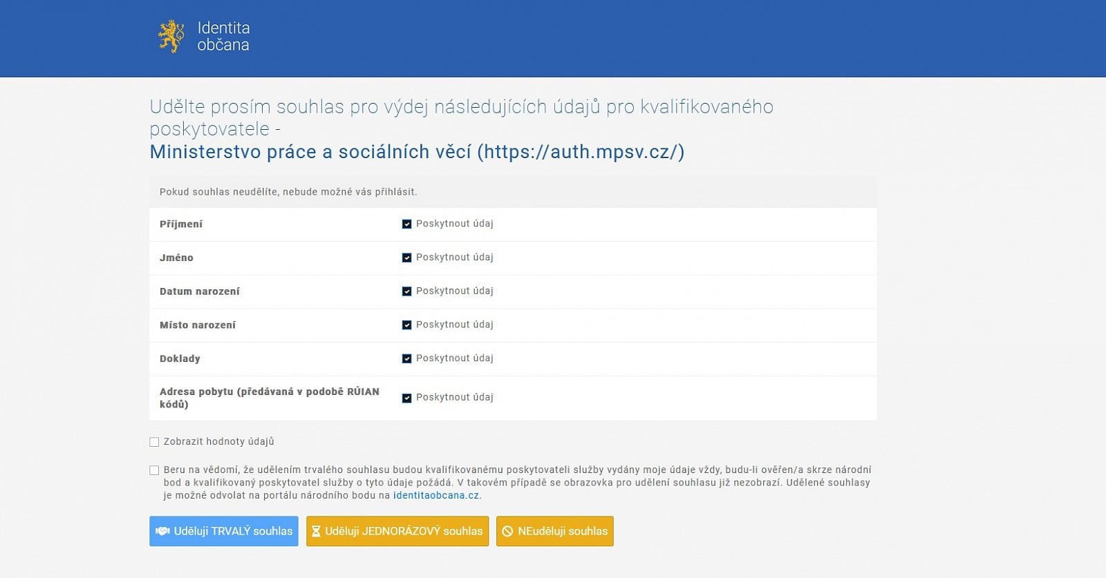This screenshot has height=578, width=1106.
Task: Click the Pokud souhlas neudělíte notice text
Action: 288,192
